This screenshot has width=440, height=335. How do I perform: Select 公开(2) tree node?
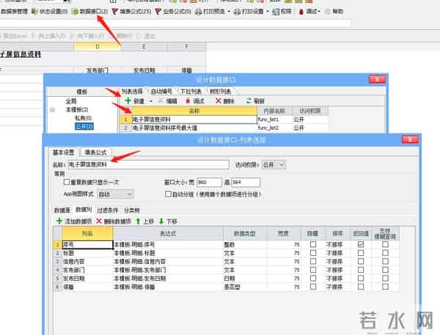(84, 127)
